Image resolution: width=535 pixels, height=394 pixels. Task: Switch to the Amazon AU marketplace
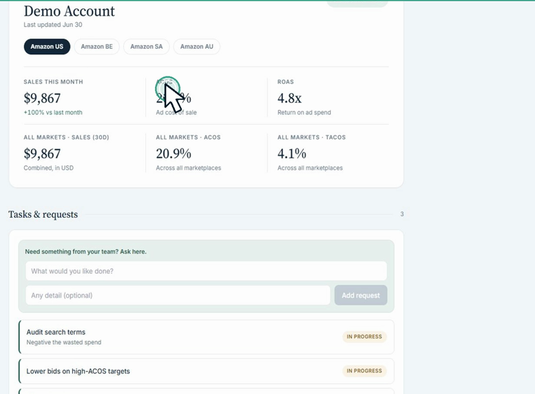click(196, 46)
